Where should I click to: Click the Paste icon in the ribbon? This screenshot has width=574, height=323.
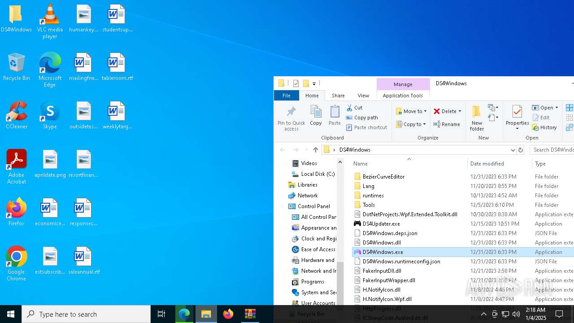tap(335, 115)
